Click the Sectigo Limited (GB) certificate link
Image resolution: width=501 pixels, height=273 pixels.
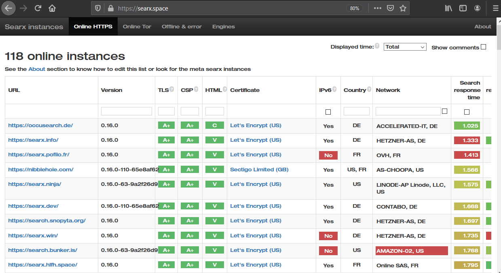click(x=259, y=170)
